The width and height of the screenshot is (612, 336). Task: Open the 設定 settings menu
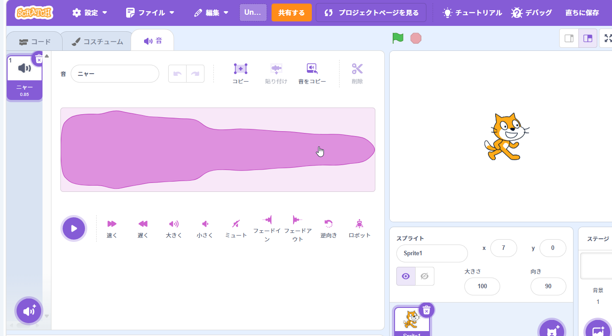point(89,13)
